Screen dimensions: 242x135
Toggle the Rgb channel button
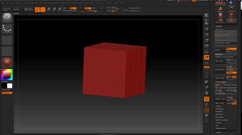tap(73, 8)
